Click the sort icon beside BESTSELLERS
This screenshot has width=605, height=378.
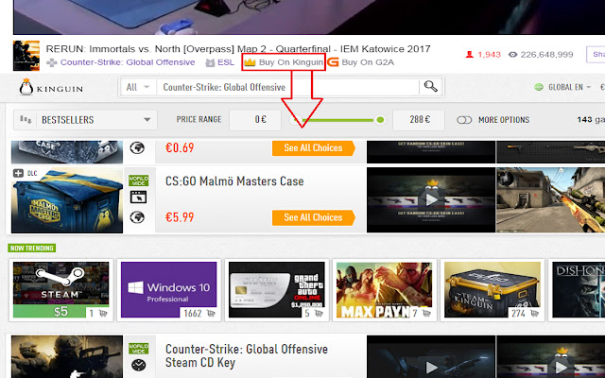click(26, 120)
